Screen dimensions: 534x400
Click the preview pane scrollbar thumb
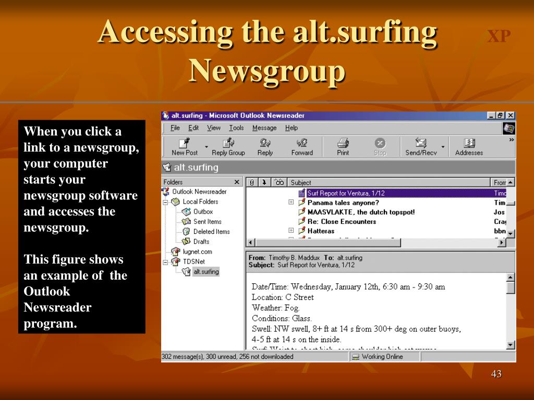tap(510, 287)
